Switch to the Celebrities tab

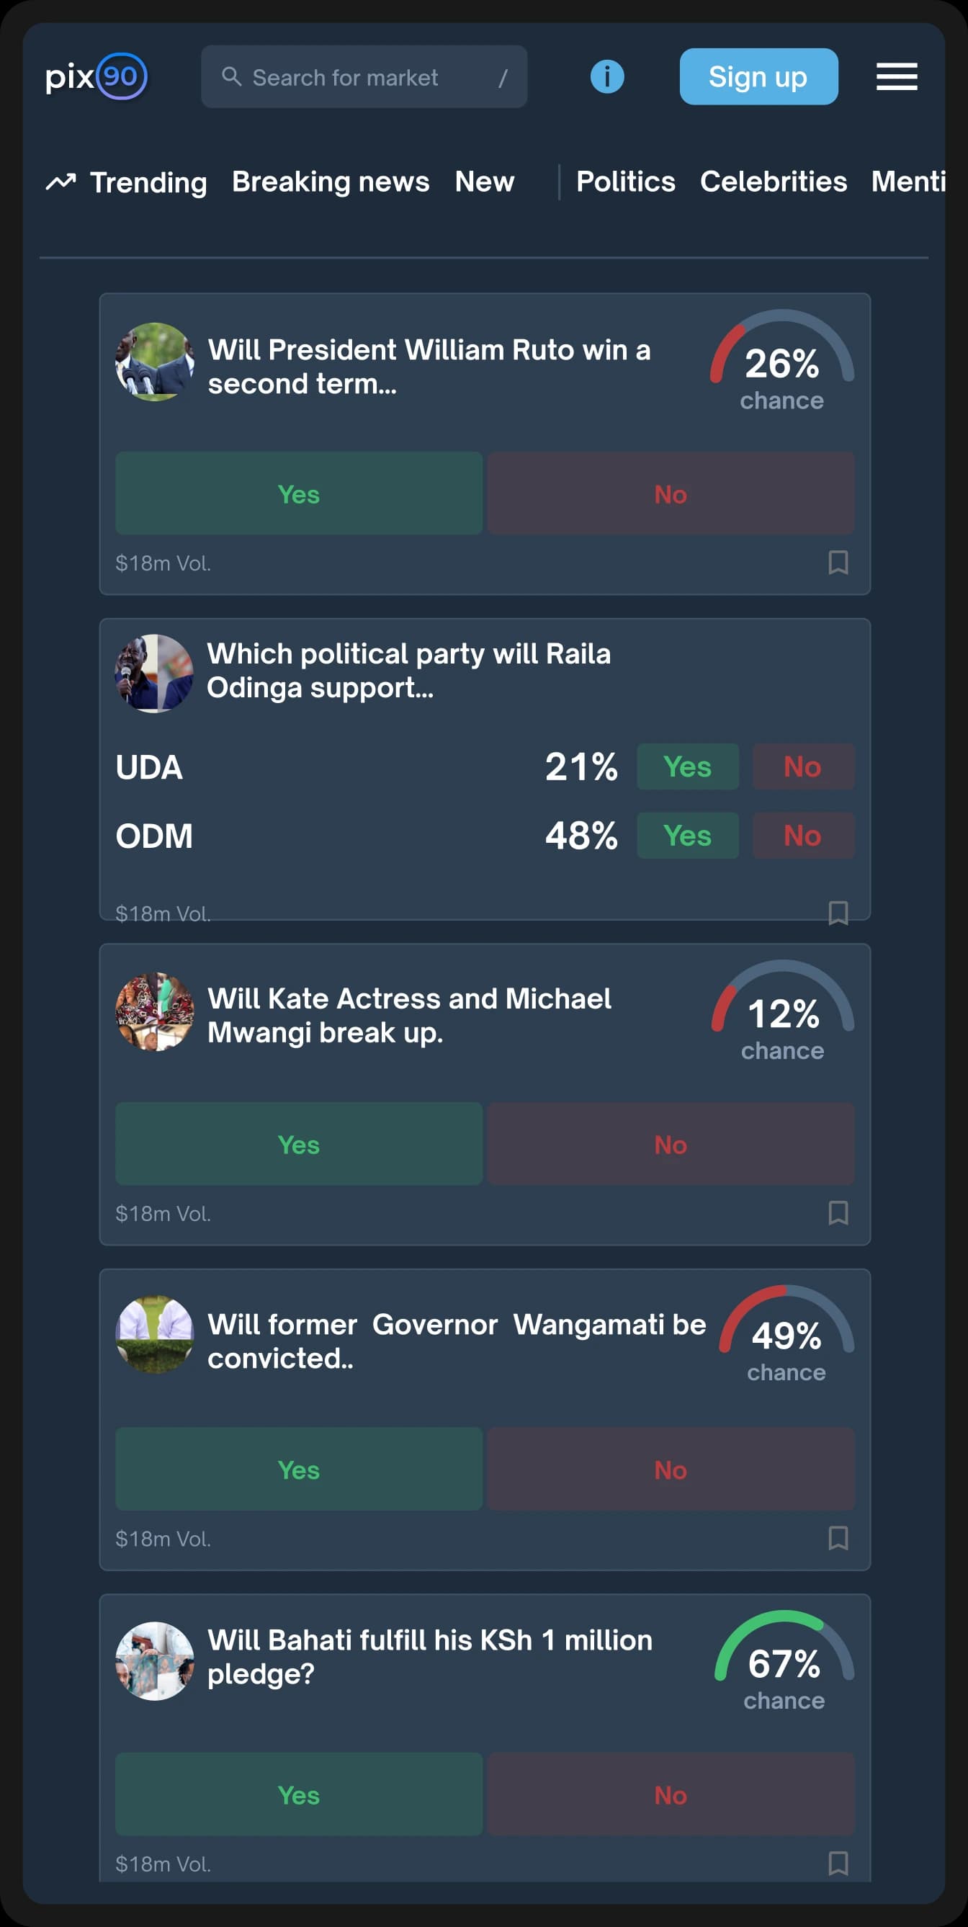point(774,182)
